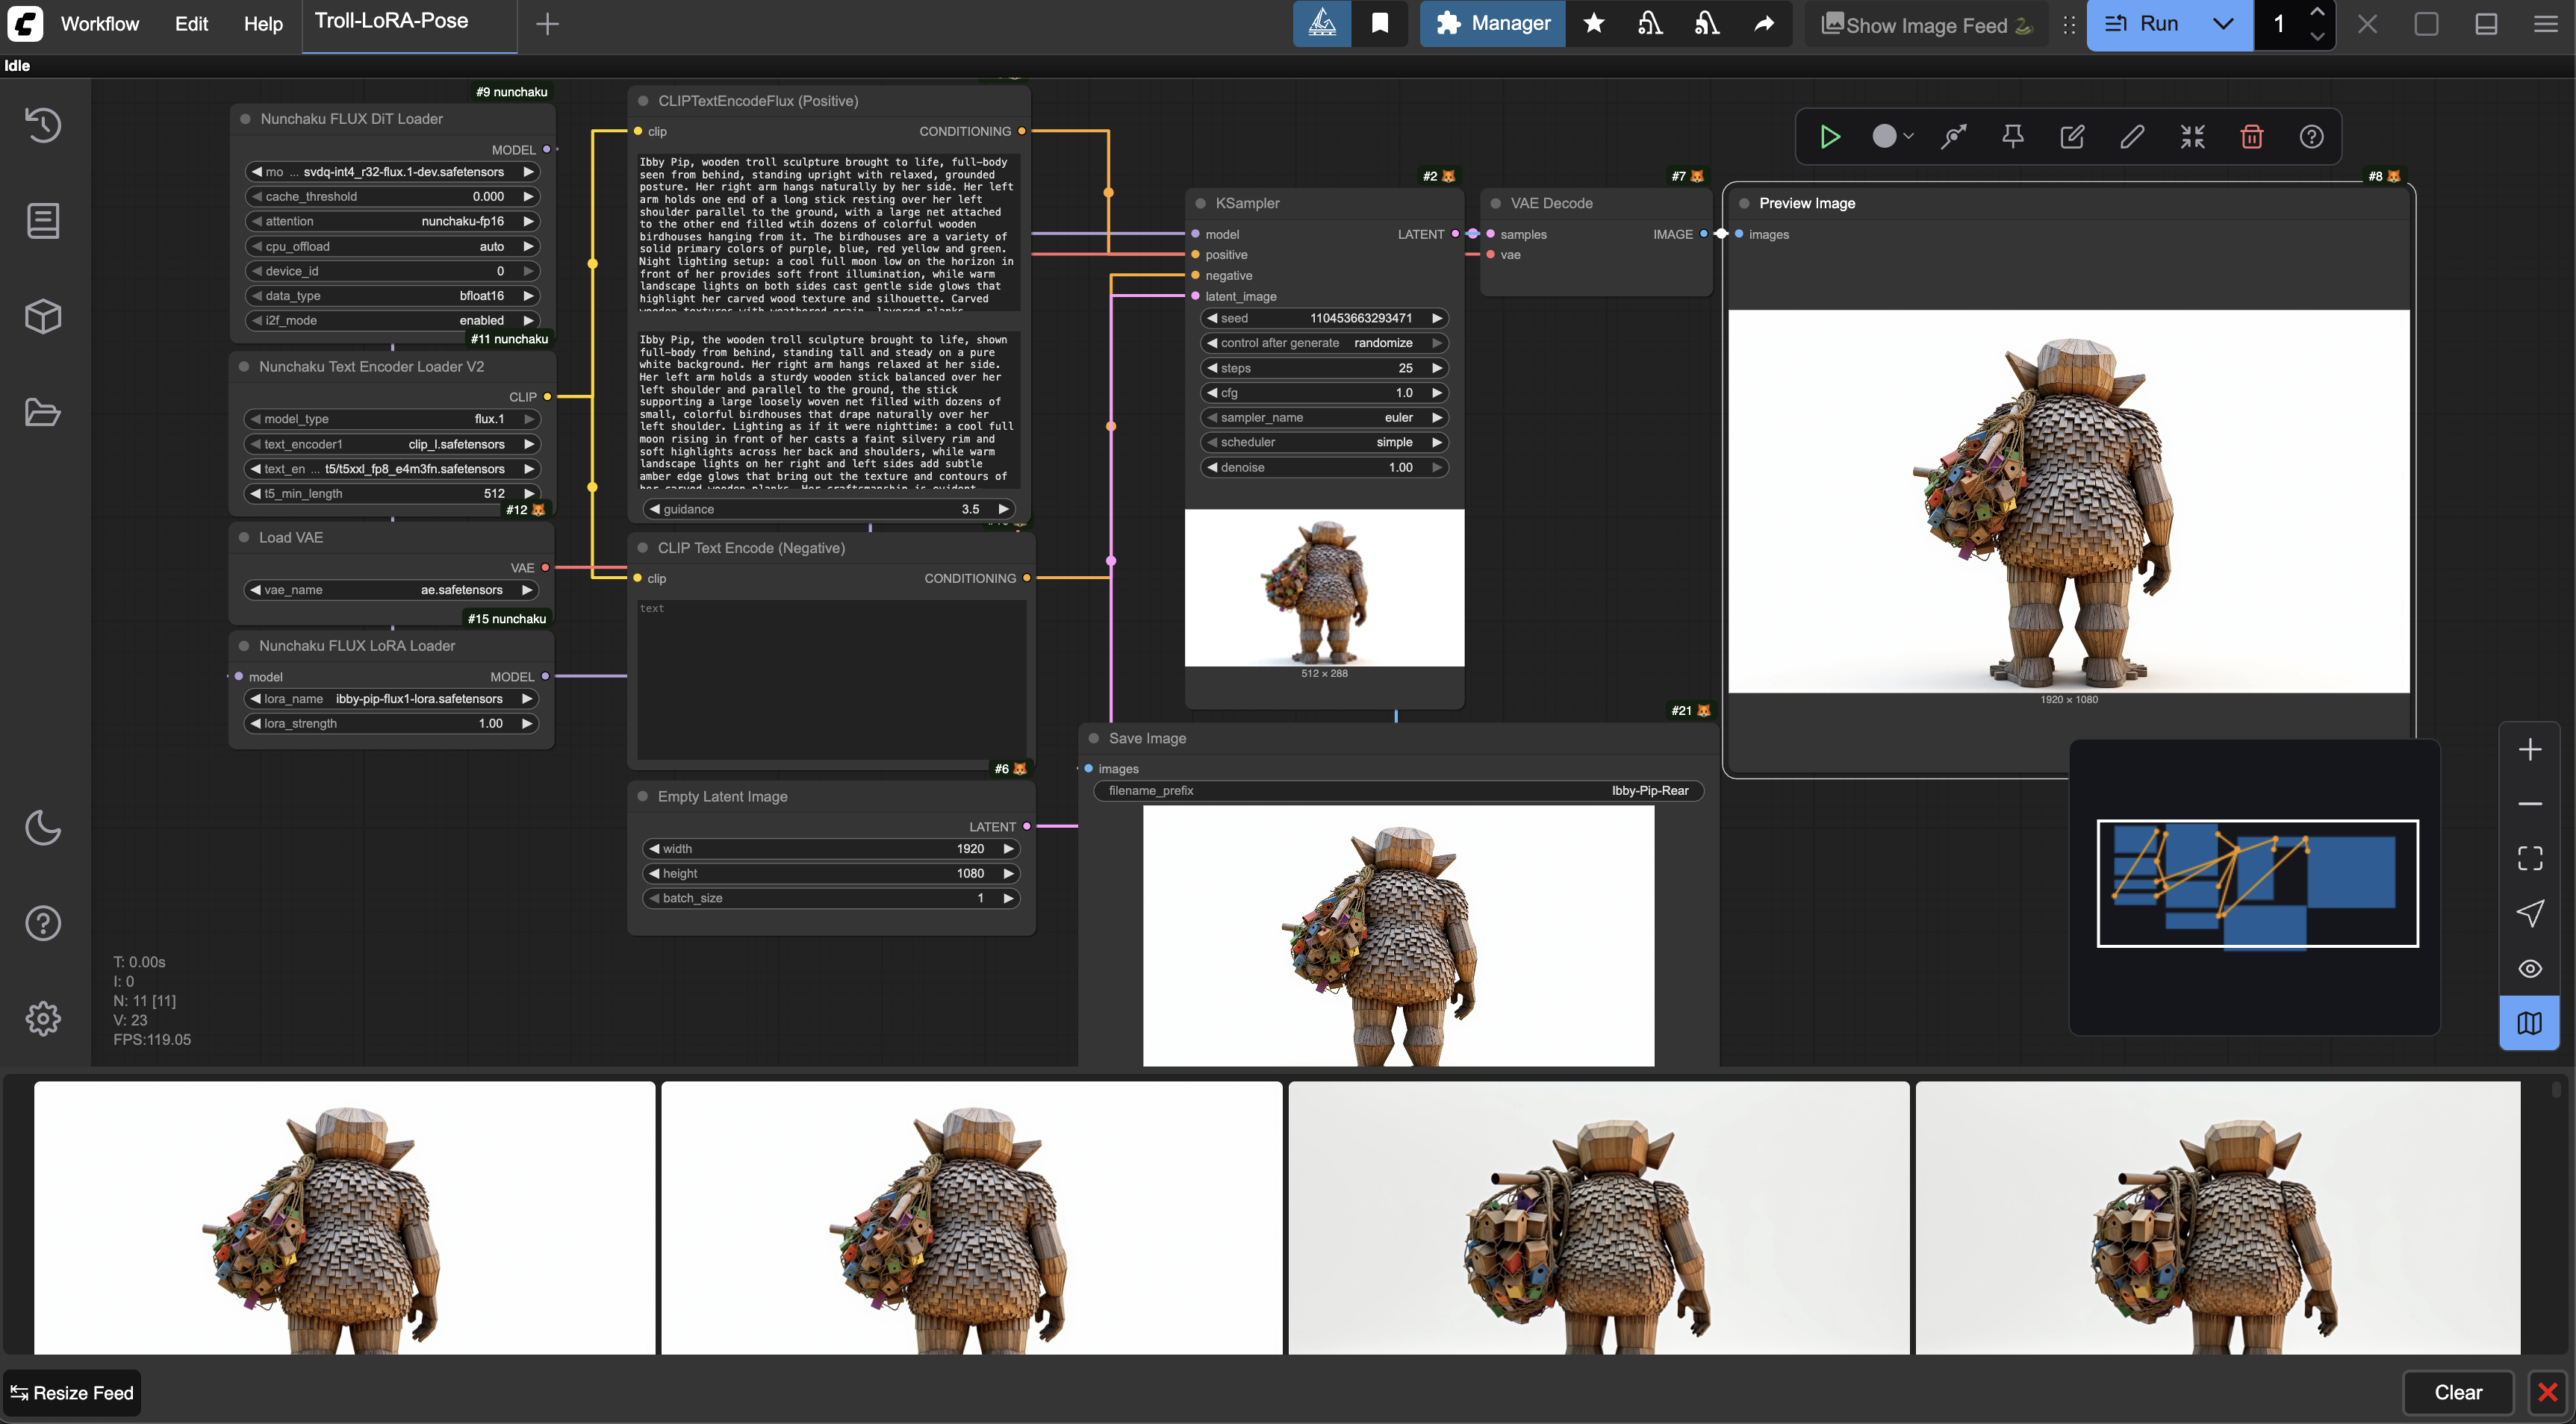2576x1424 pixels.
Task: Click the bookmark icon in top bar
Action: coord(1380,24)
